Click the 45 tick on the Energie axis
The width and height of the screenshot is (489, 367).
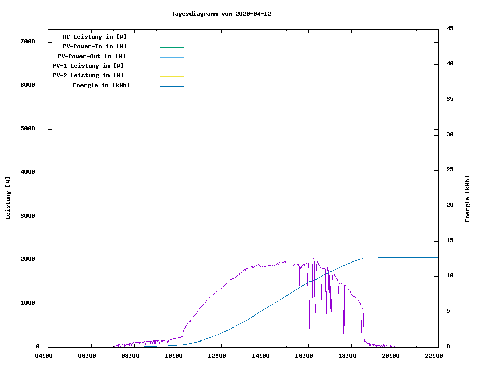(450, 28)
